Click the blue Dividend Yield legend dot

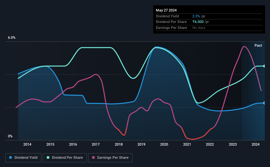tap(11, 157)
